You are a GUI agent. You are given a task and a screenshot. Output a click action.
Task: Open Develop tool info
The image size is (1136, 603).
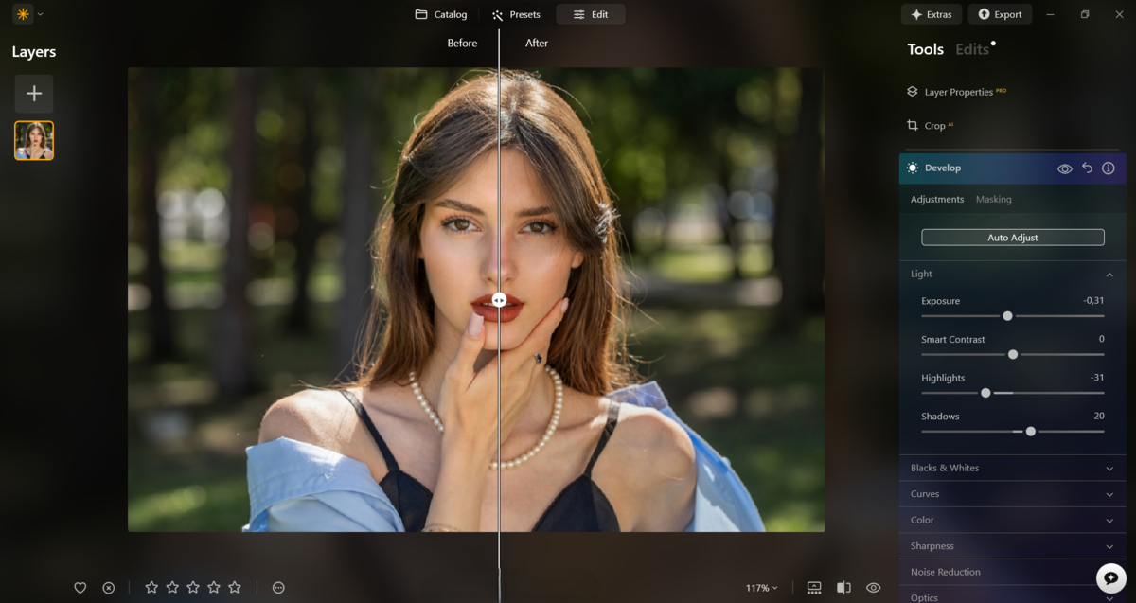tap(1108, 168)
